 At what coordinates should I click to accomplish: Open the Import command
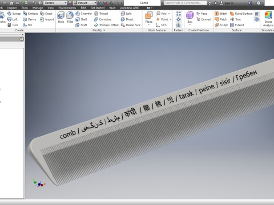pyautogui.click(x=47, y=19)
